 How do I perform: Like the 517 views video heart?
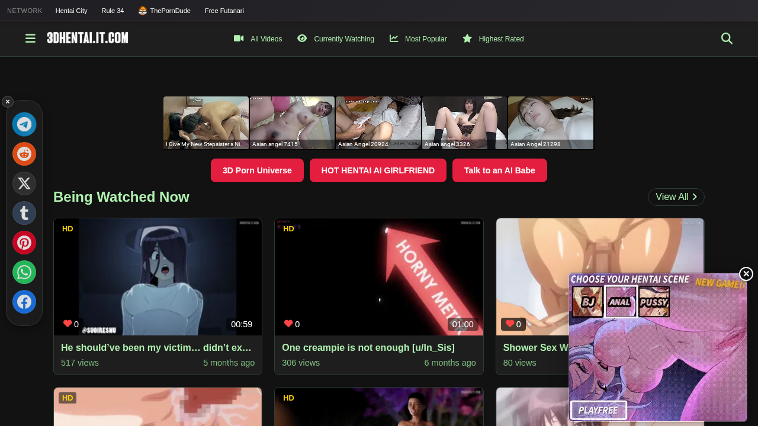[68, 324]
